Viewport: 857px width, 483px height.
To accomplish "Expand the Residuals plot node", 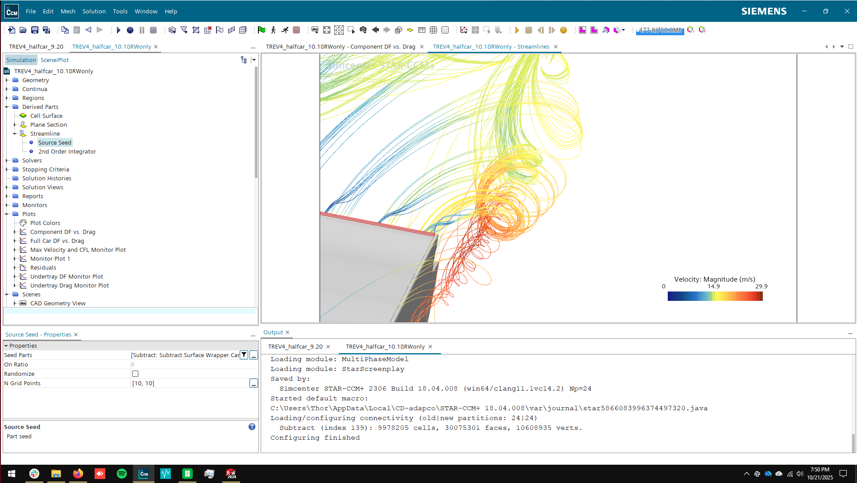I will click(x=15, y=268).
